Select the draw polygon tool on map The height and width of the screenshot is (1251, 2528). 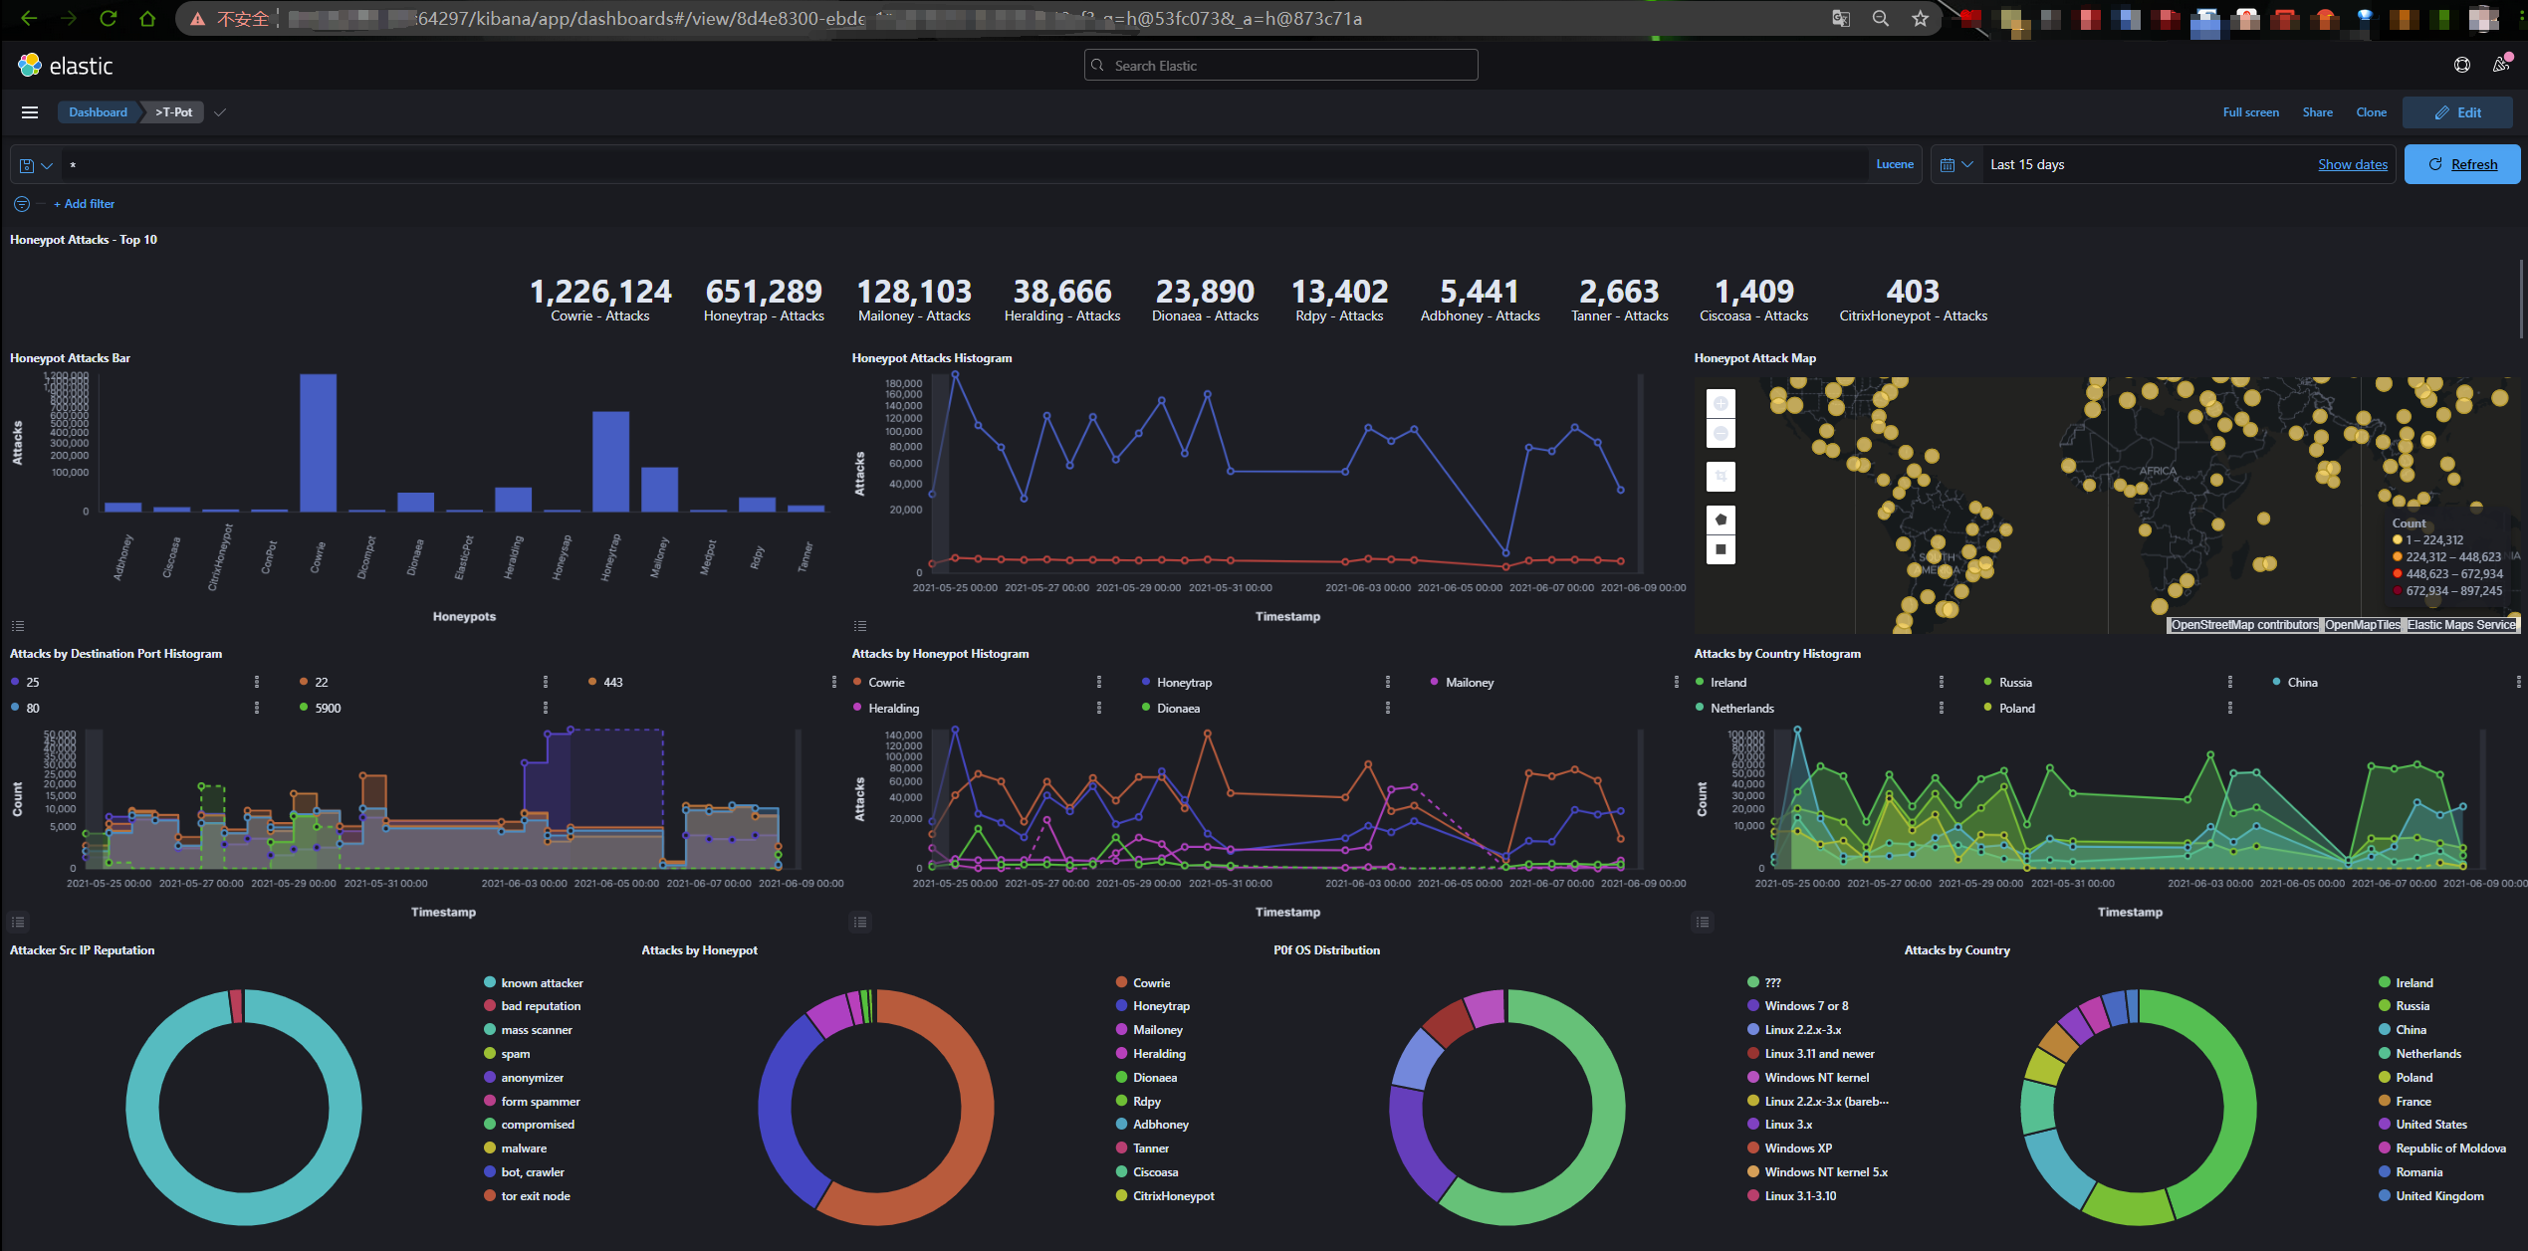(x=1721, y=520)
